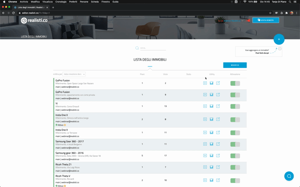Bookmark this page with the star icon
Image resolution: width=300 pixels, height=187 pixels.
270,13
